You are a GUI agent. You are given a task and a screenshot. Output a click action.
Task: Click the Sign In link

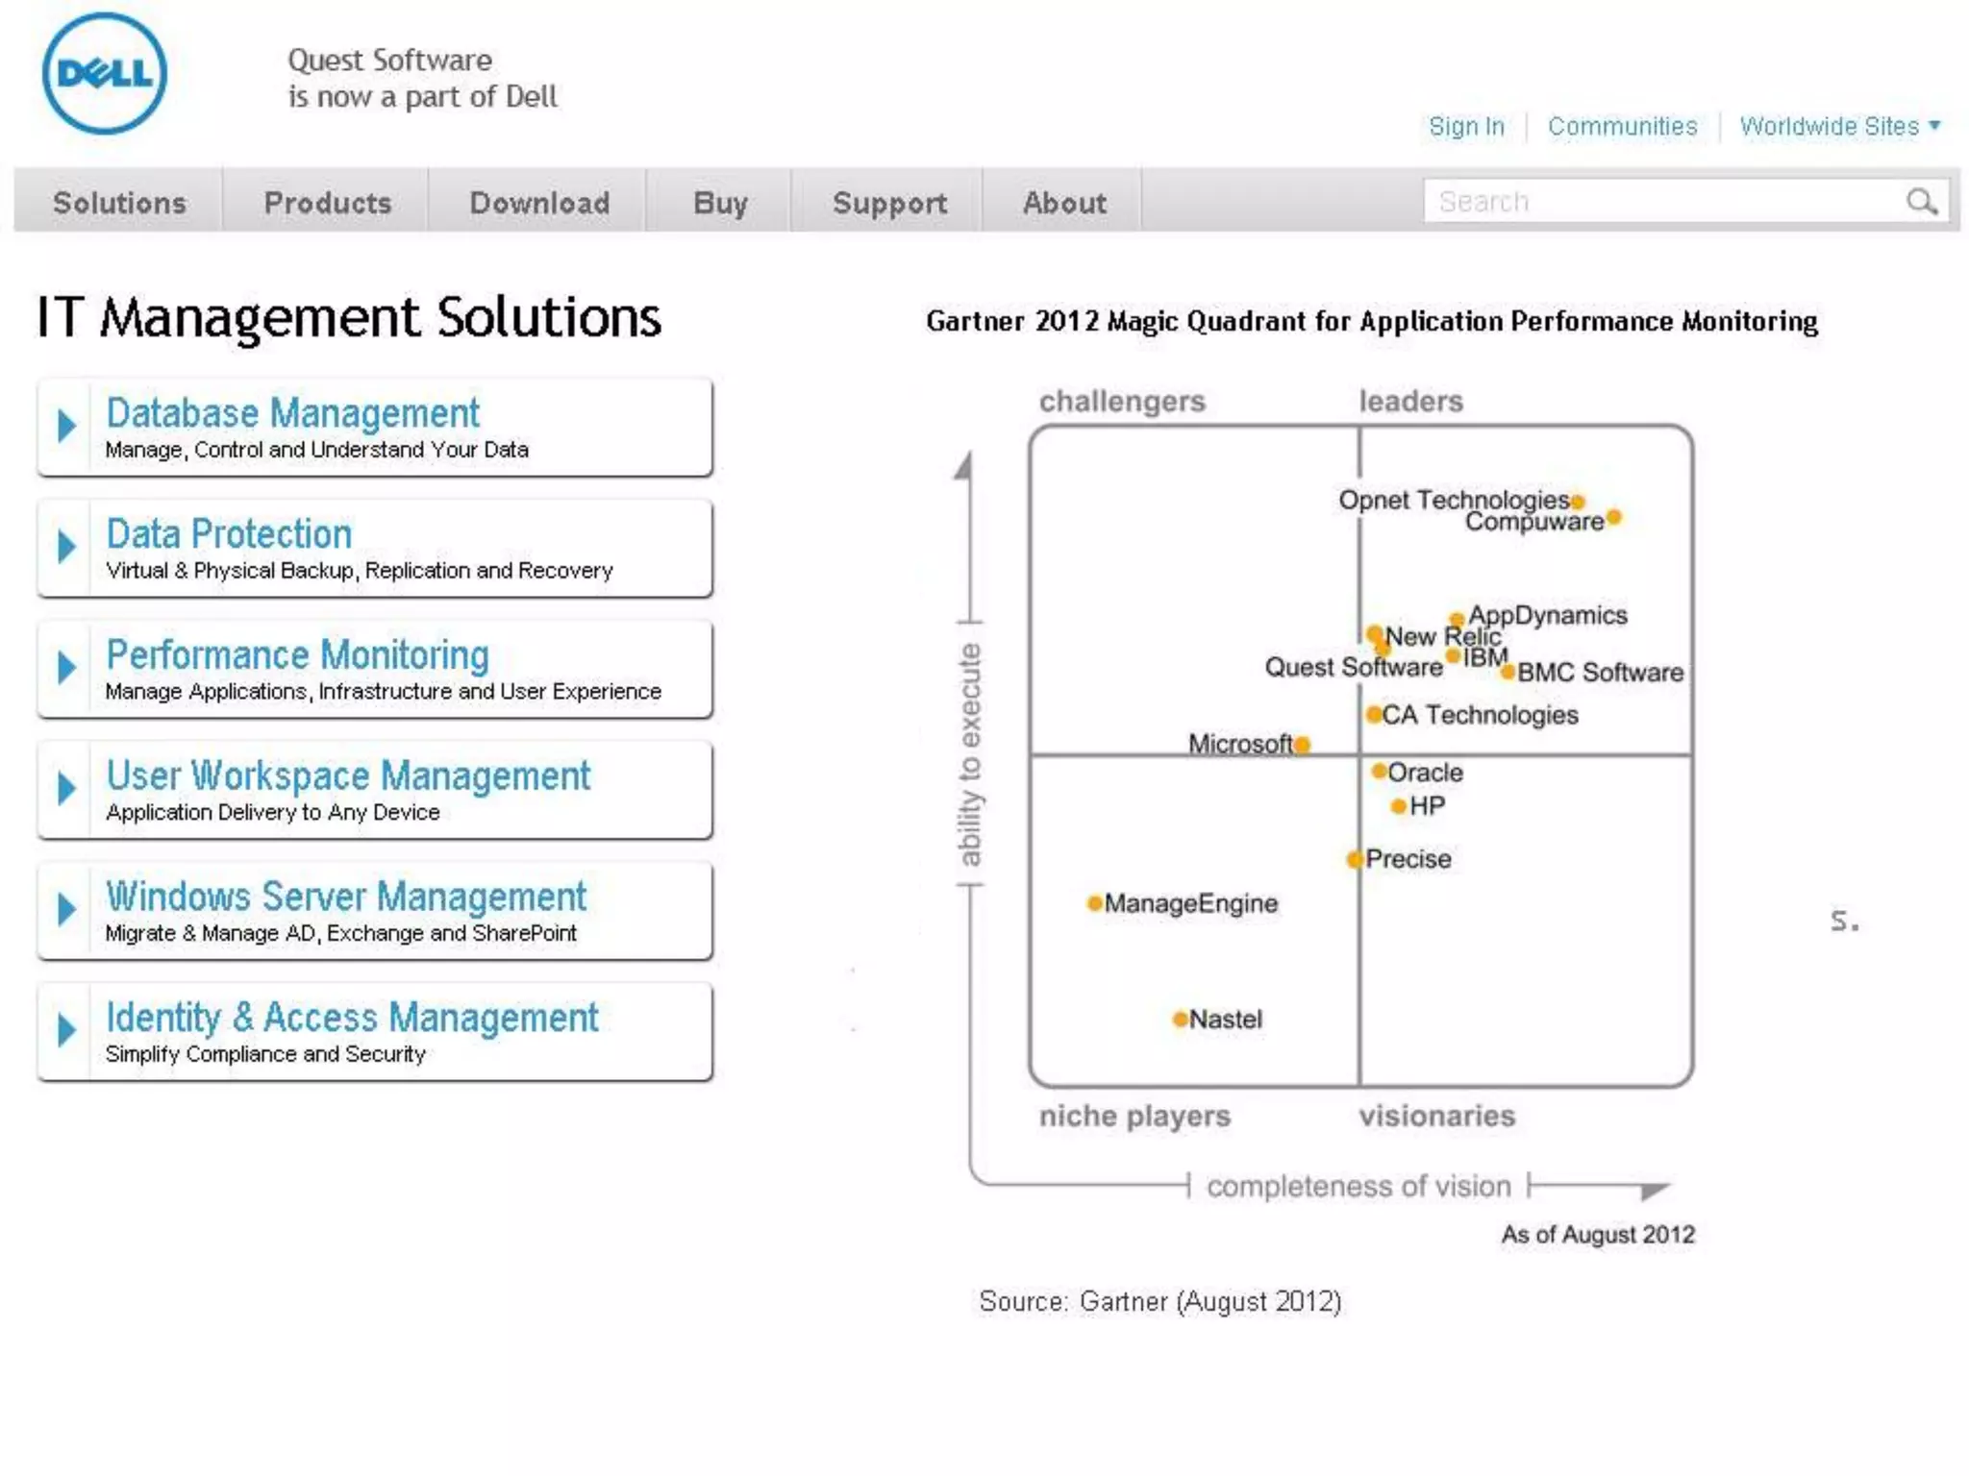tap(1465, 126)
